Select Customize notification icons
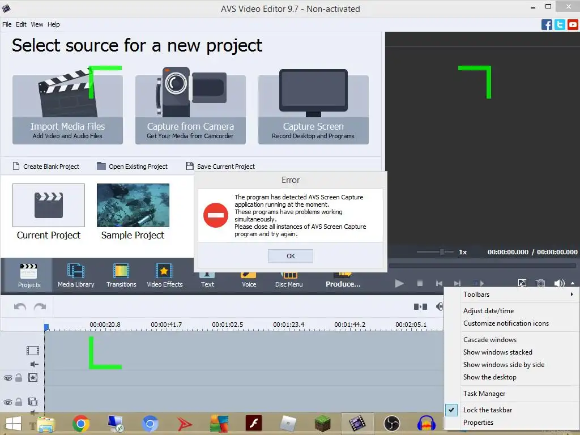580x435 pixels. tap(511, 323)
